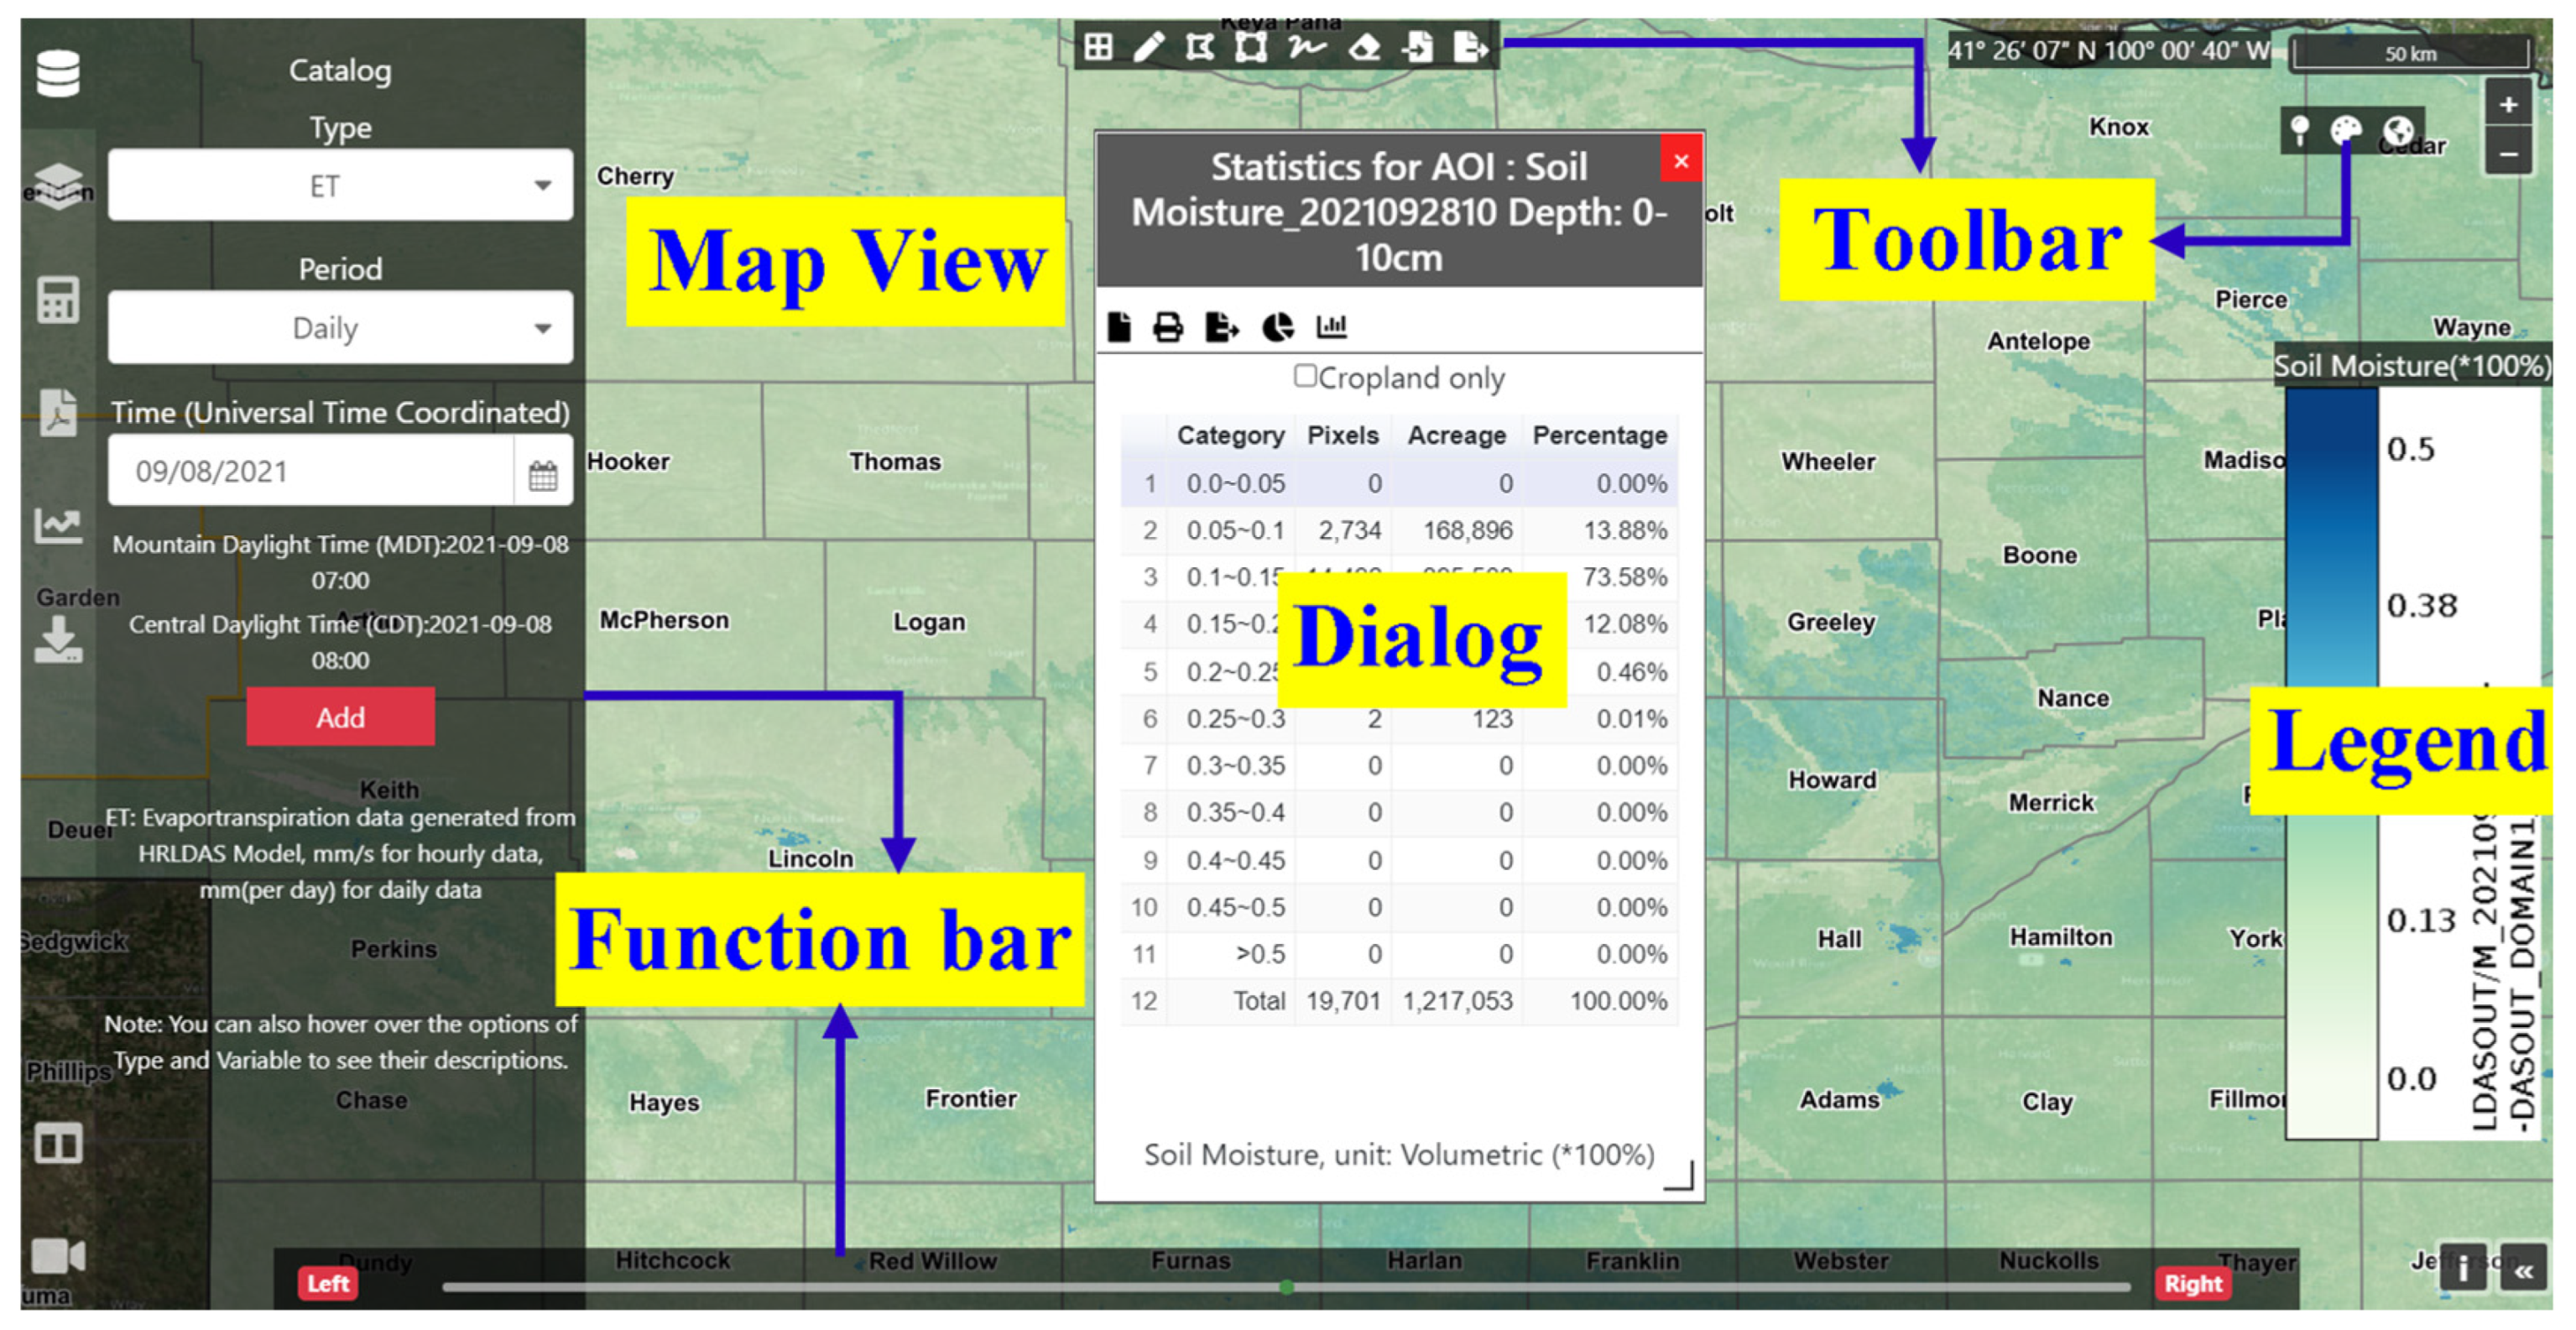2576x1330 pixels.
Task: Expand the Type dropdown showing ET
Action: tap(340, 186)
